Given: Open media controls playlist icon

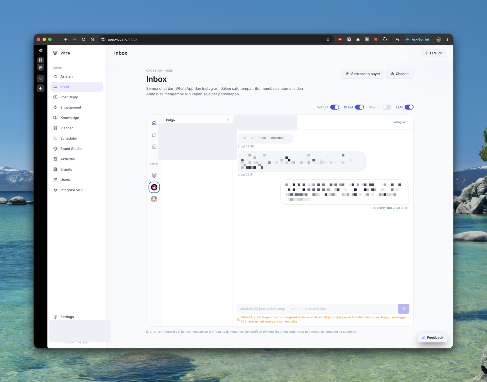Looking at the screenshot, I should [398, 39].
